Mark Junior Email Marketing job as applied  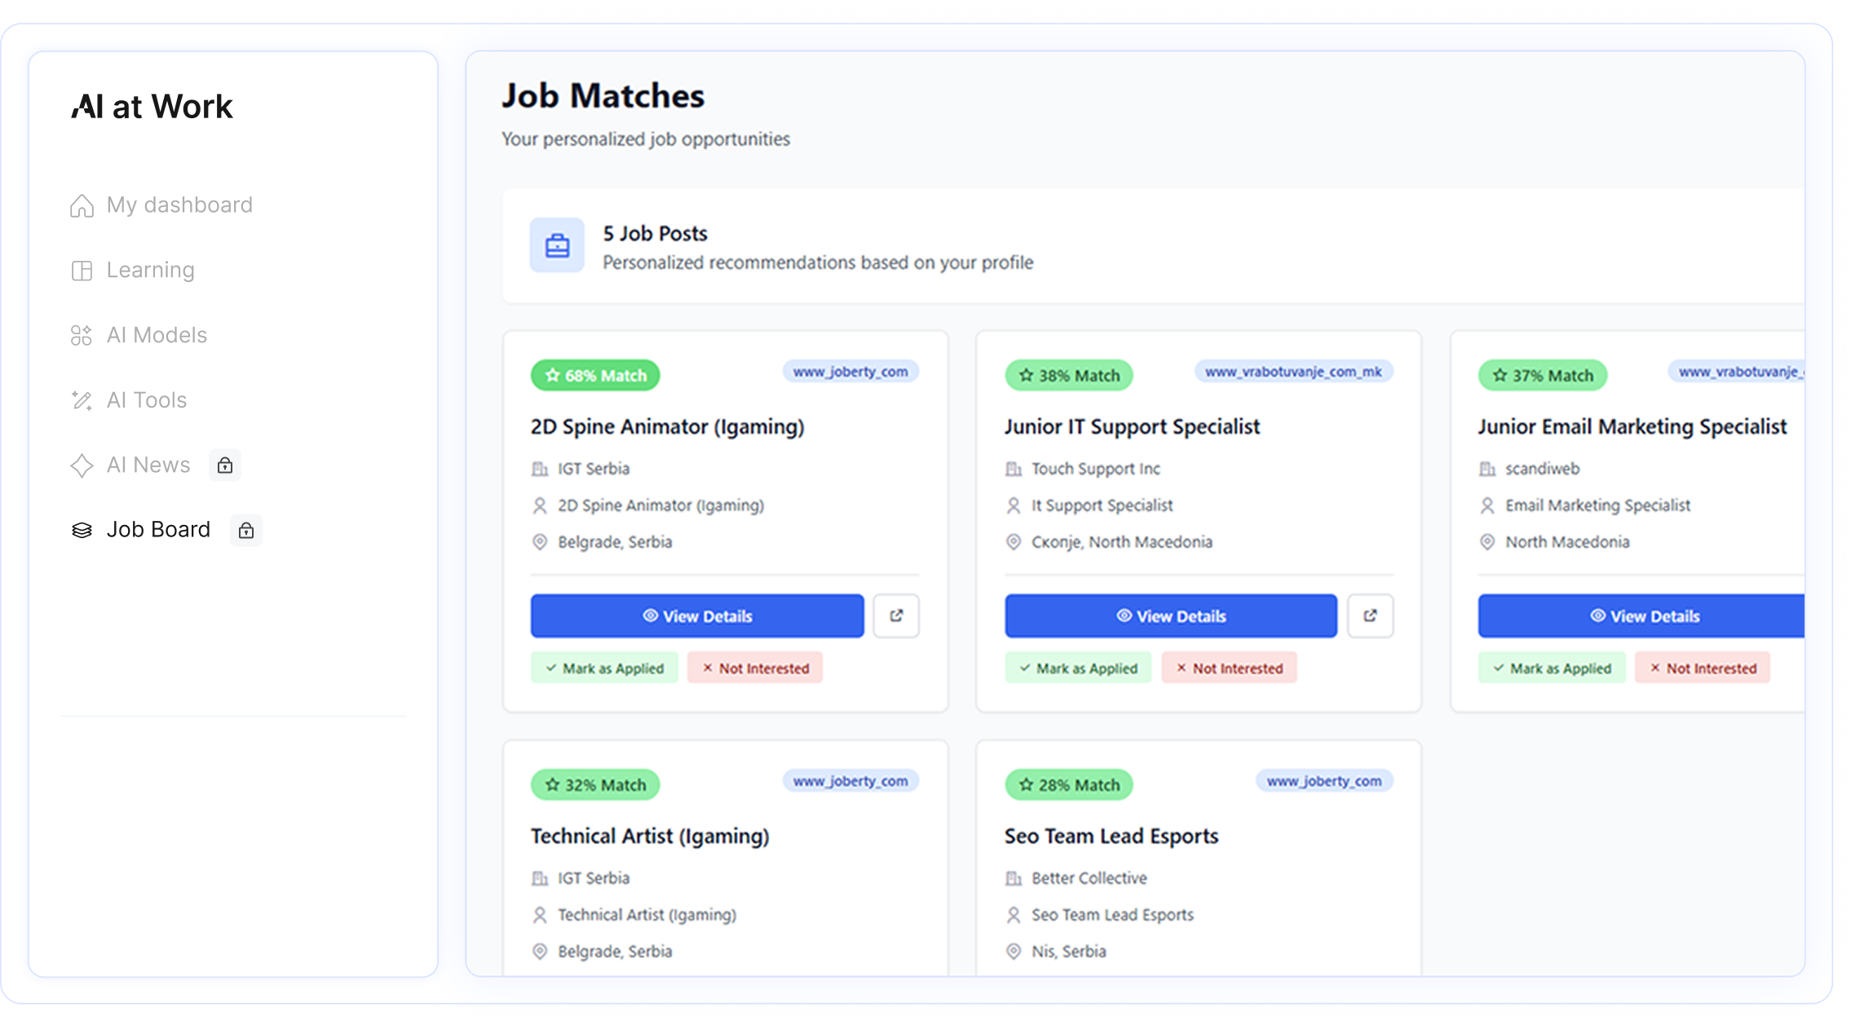[x=1551, y=668]
